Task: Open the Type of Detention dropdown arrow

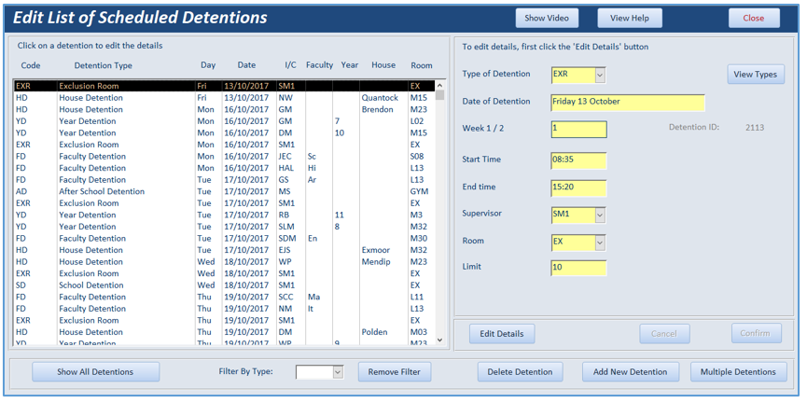Action: pyautogui.click(x=600, y=75)
